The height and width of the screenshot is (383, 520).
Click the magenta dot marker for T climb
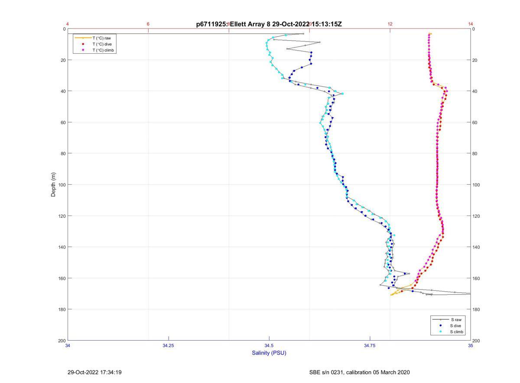coord(83,50)
